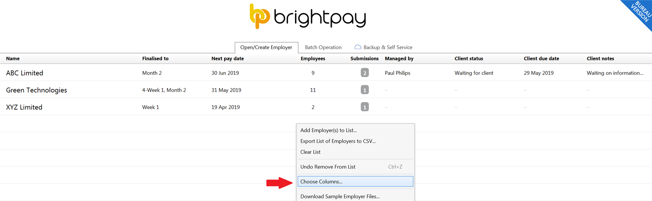Click '29 May 2019' client due date
The width and height of the screenshot is (652, 201).
coord(539,73)
